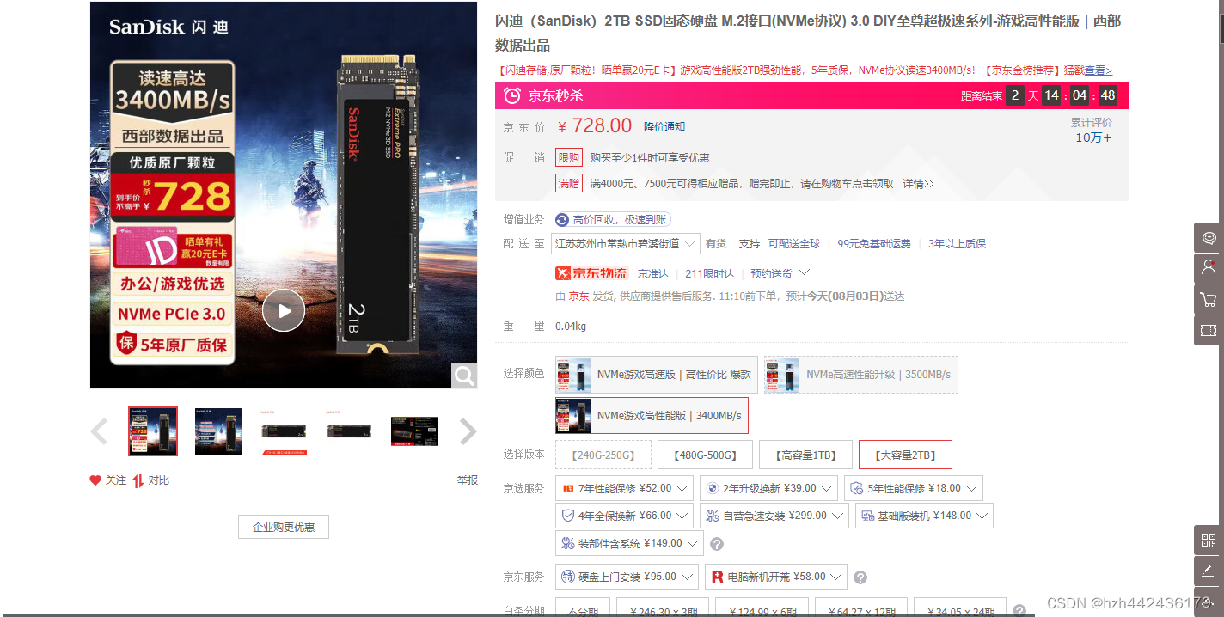Viewport: 1224px width, 617px height.
Task: Select the third product thumbnail
Action: pyautogui.click(x=284, y=431)
